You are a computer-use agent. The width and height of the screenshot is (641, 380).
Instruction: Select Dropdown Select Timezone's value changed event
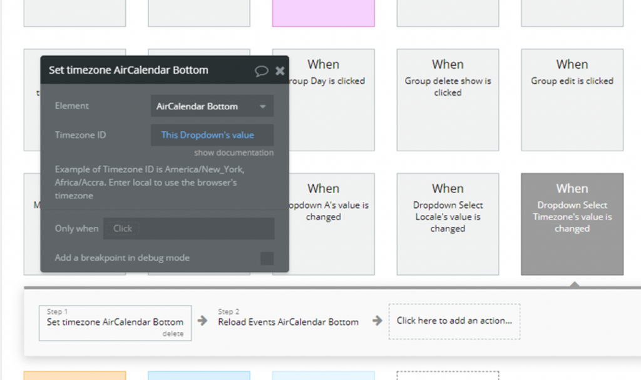coord(572,224)
